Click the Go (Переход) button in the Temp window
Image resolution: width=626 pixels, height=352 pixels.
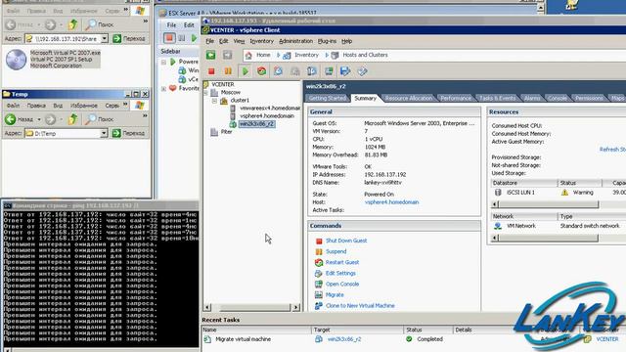[x=128, y=133]
